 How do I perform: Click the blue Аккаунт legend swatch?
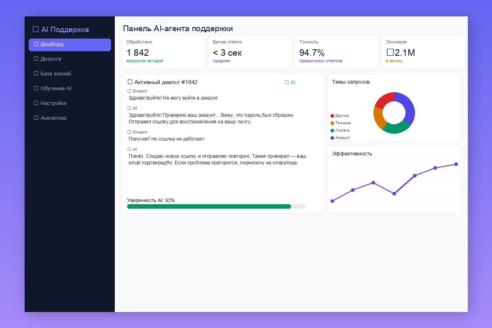click(x=332, y=138)
